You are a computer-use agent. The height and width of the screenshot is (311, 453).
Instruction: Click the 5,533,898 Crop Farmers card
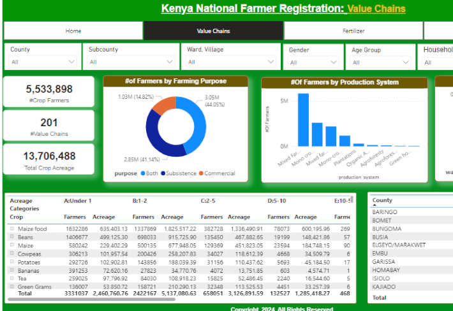point(49,92)
